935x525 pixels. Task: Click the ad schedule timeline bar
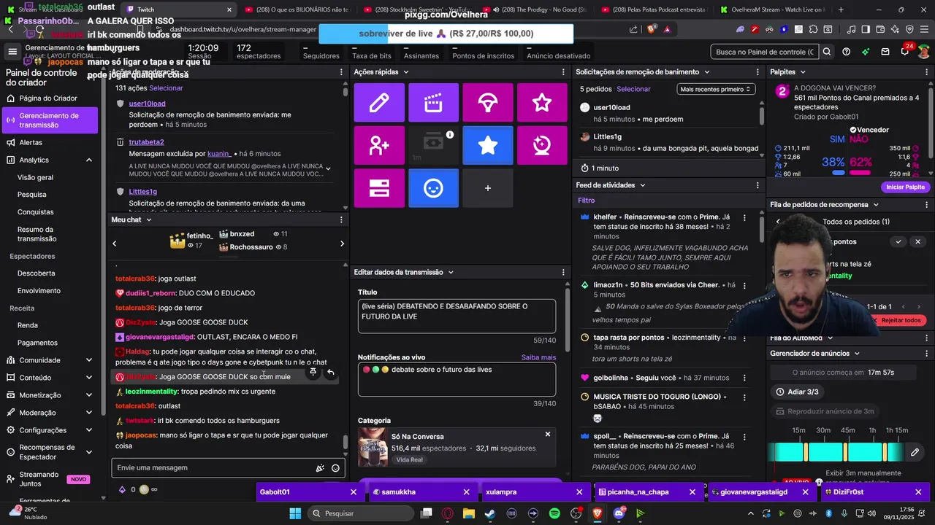(x=838, y=453)
